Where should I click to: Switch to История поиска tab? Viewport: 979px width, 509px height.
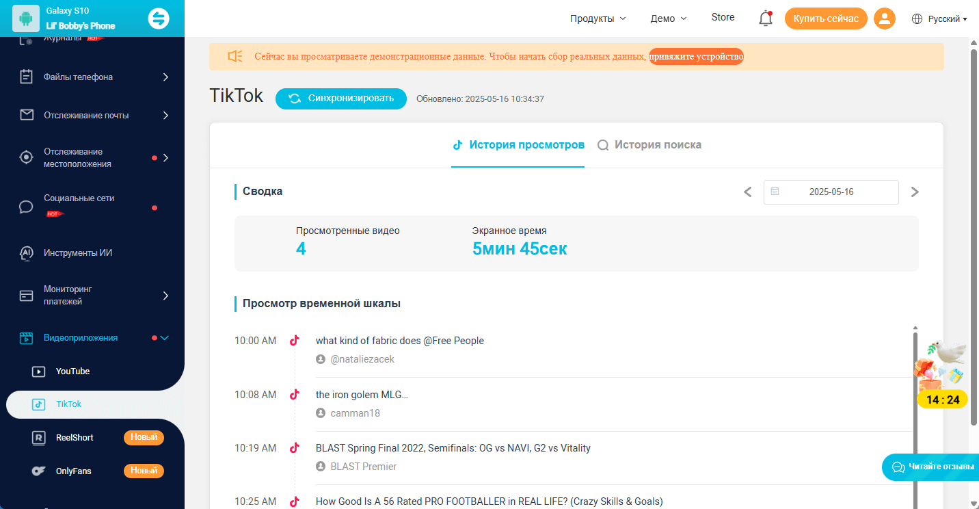click(x=649, y=145)
